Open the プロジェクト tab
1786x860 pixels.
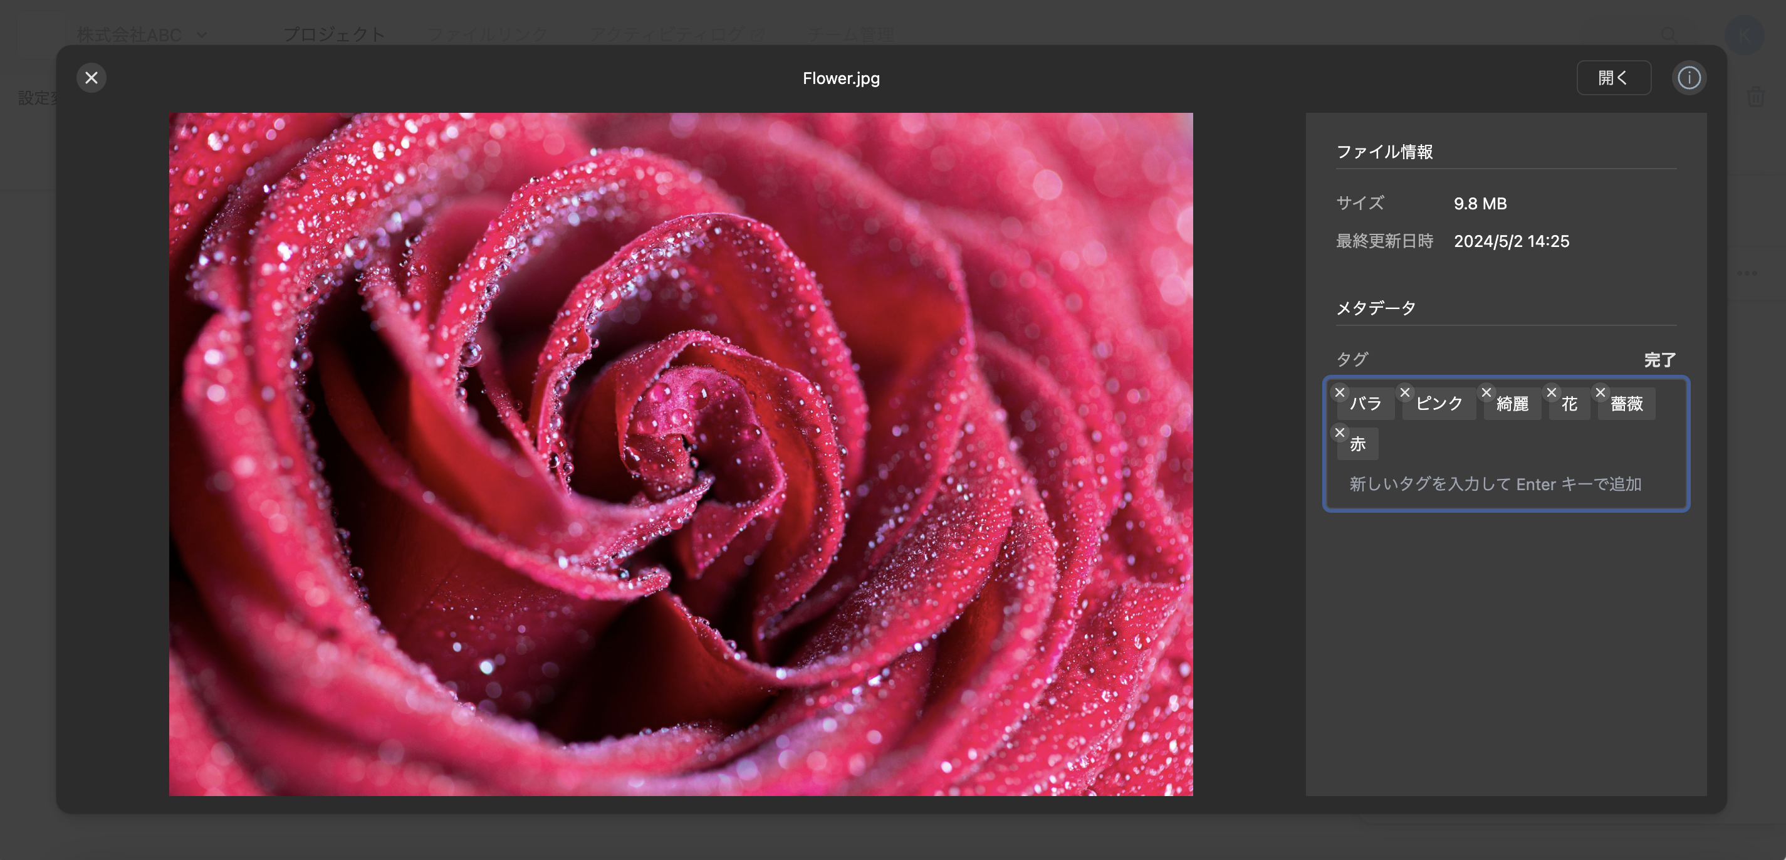tap(334, 34)
